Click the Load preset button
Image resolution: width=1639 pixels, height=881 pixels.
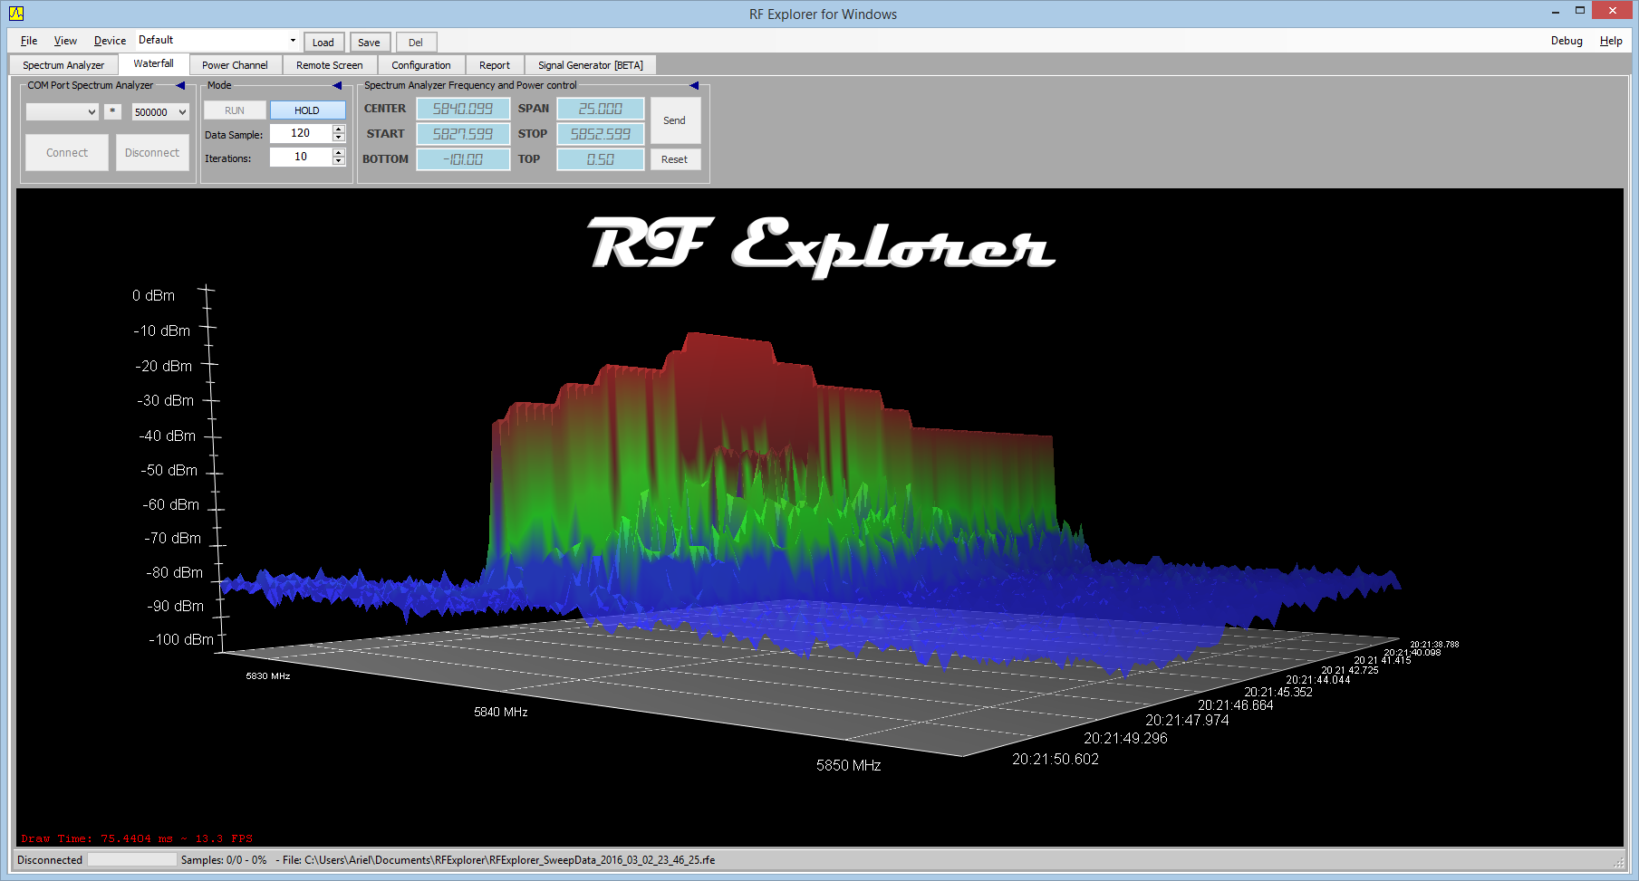(323, 43)
